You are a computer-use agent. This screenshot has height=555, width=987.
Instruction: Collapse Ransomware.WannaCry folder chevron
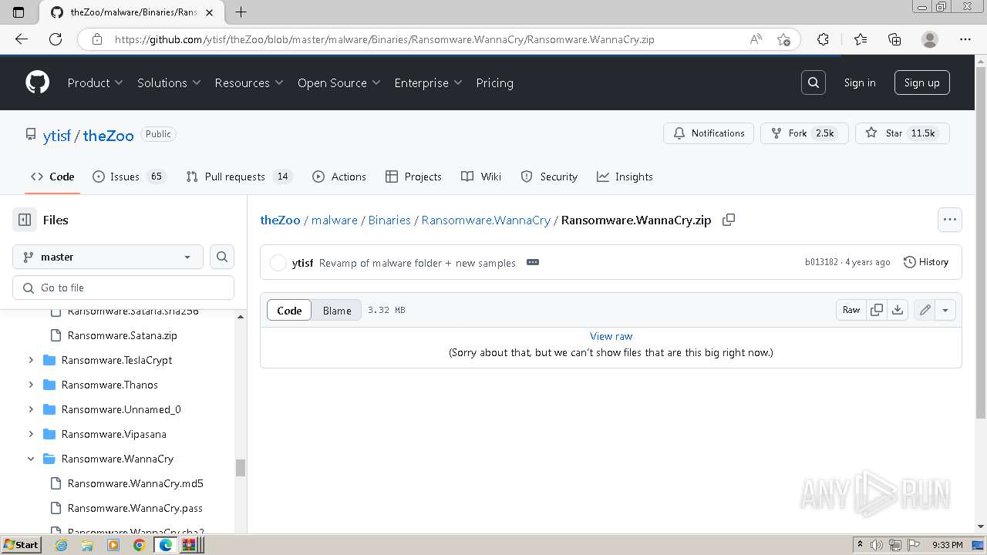pyautogui.click(x=31, y=459)
